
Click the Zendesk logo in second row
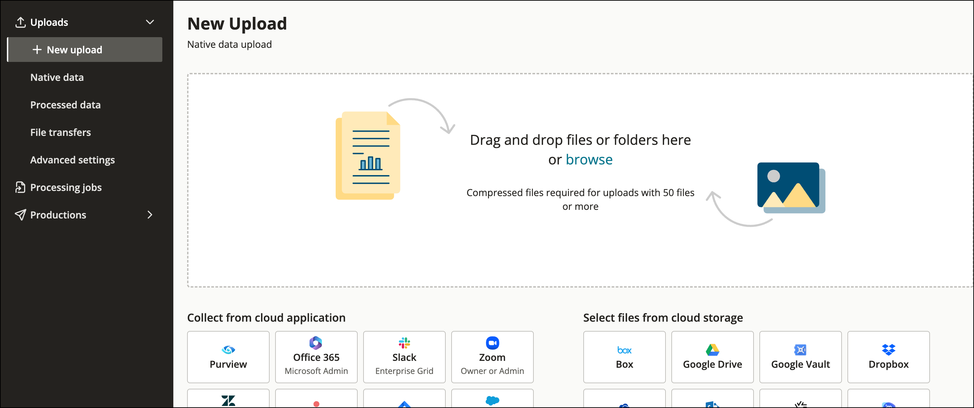click(228, 400)
